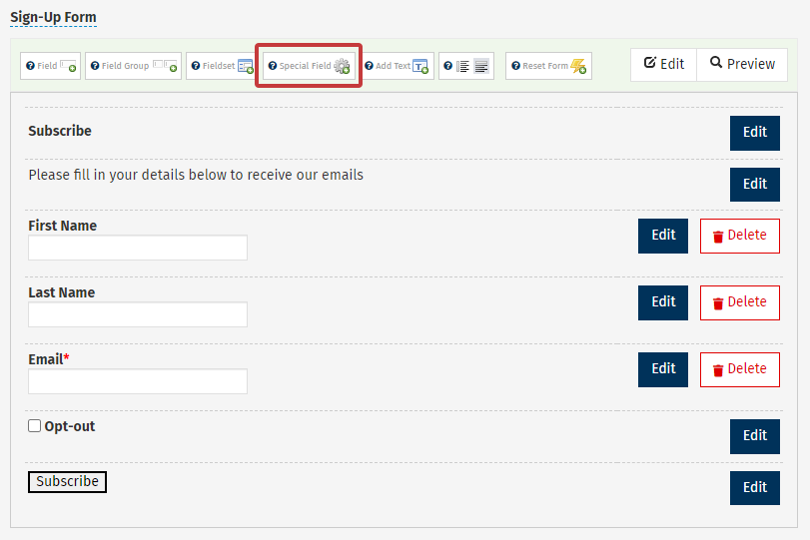Screen dimensions: 810x540
Task: Insert a Fieldset via the toolbar
Action: [222, 66]
